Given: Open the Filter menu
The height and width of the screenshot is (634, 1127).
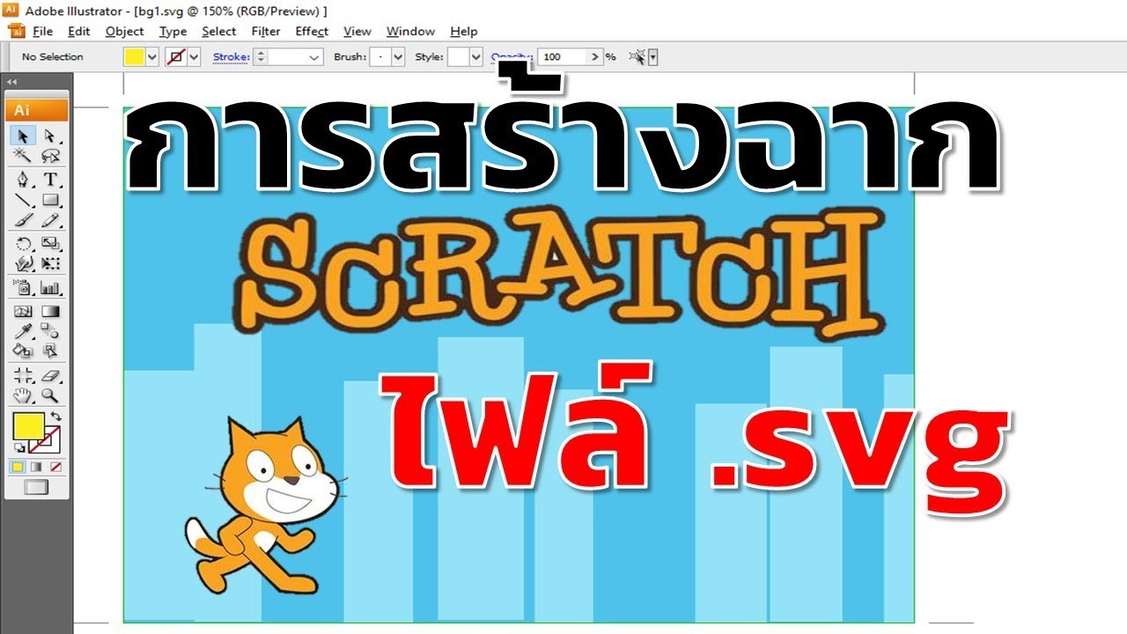Looking at the screenshot, I should click(266, 31).
